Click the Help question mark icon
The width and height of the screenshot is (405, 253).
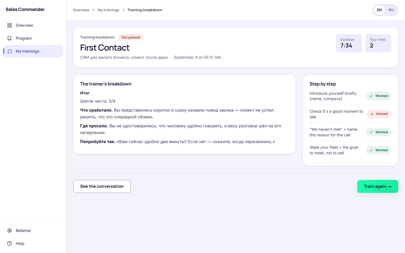coord(10,243)
